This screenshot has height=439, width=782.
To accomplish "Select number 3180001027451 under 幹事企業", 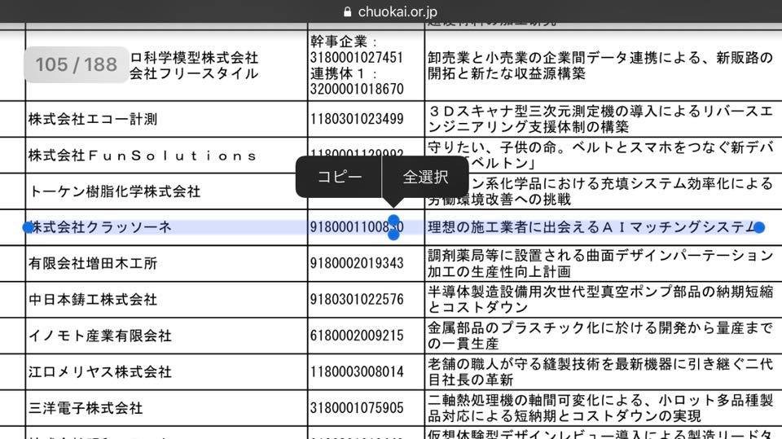I will pyautogui.click(x=357, y=57).
